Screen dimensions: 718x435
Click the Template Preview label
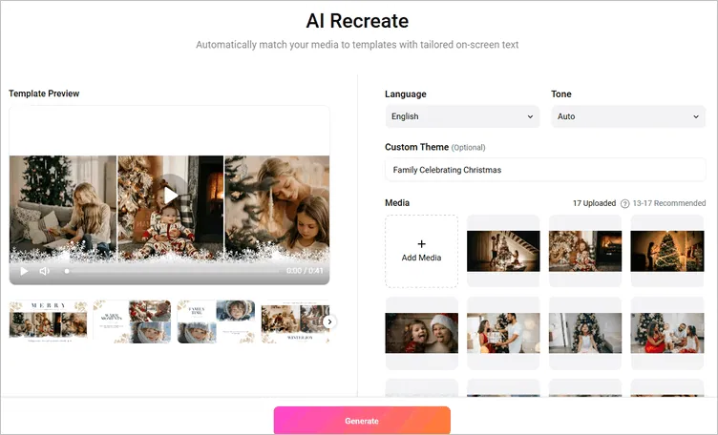44,93
